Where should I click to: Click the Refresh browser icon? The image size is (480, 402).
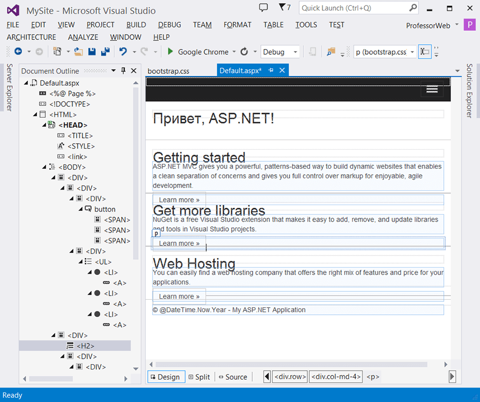coord(244,52)
